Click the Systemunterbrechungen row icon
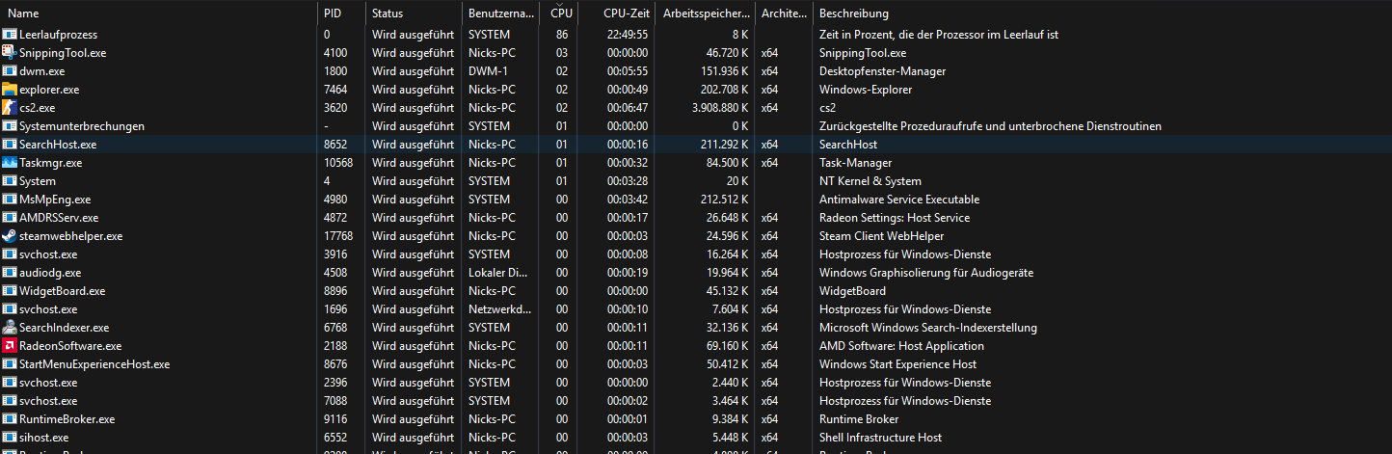Image resolution: width=1392 pixels, height=454 pixels. [10, 126]
